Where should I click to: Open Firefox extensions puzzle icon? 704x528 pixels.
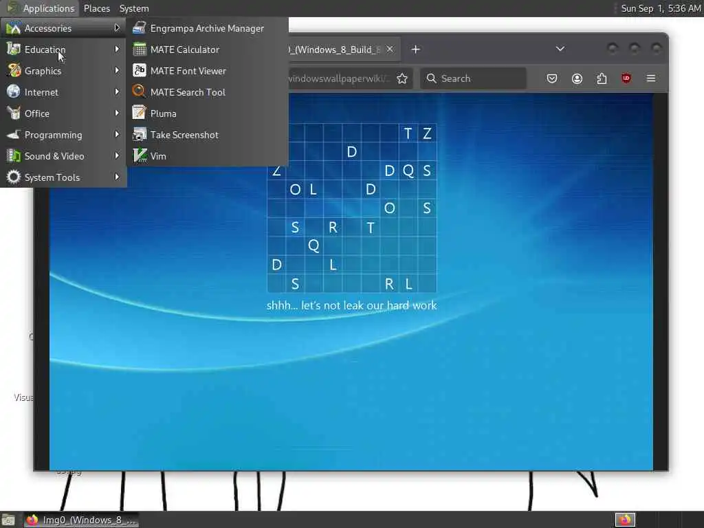click(x=602, y=78)
